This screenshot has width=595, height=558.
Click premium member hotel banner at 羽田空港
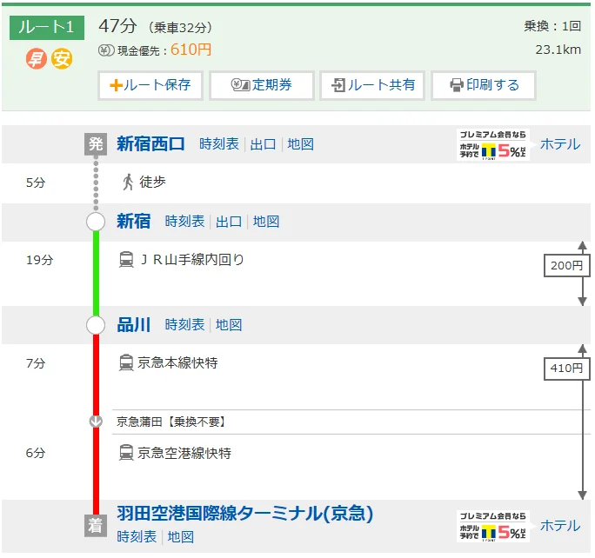point(493,526)
